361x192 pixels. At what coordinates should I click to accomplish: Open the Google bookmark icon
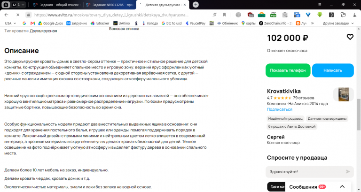pos(24,23)
